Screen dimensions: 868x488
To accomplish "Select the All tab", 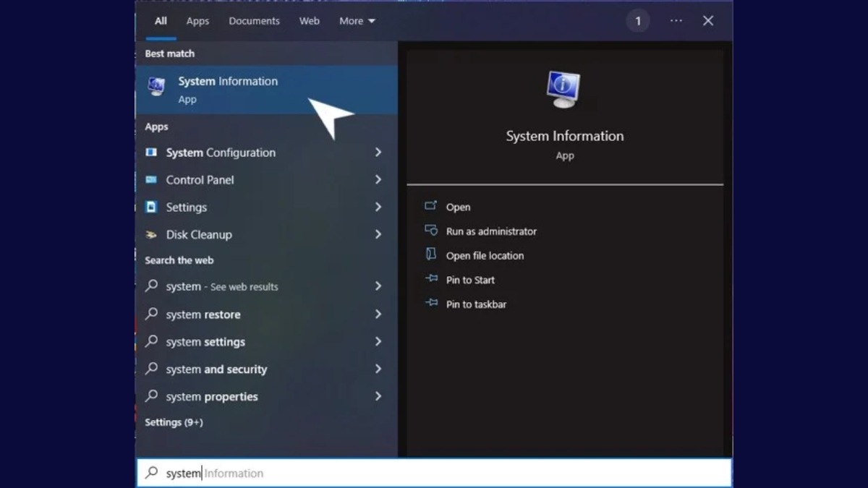I will (x=161, y=21).
